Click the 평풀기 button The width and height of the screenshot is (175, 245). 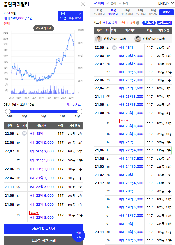pos(166,12)
